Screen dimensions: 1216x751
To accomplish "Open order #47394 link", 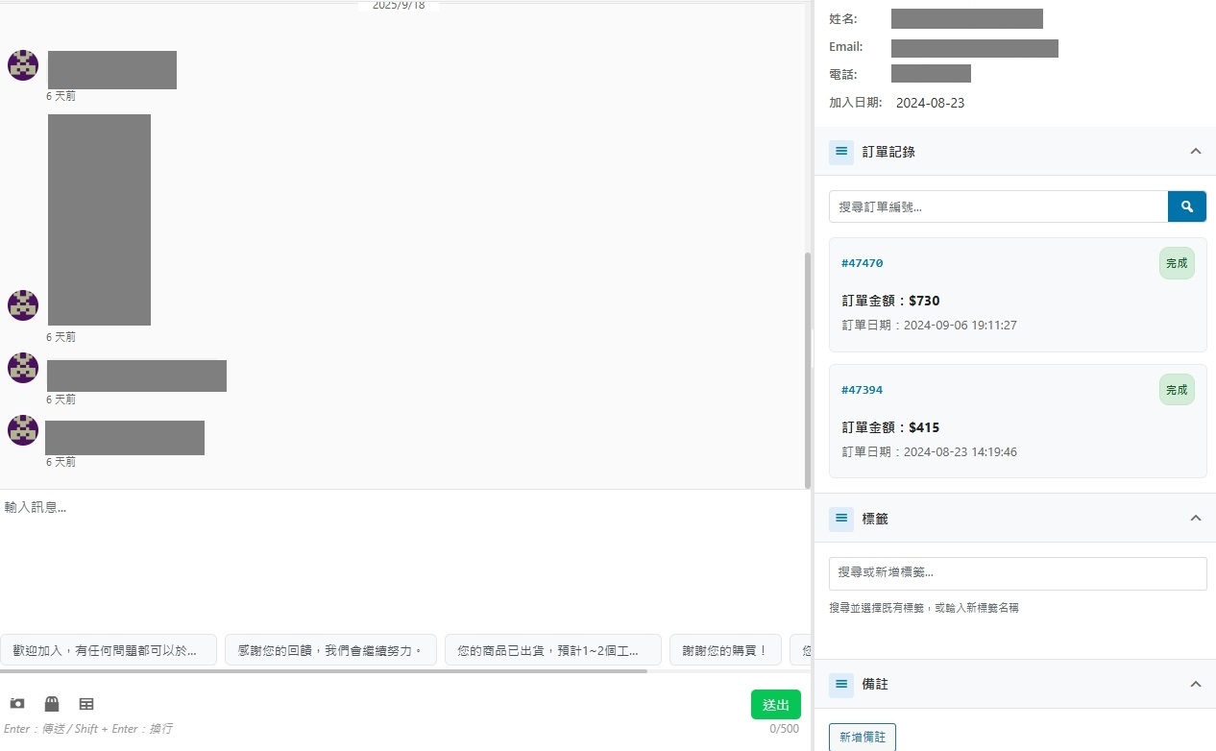I will [x=863, y=390].
